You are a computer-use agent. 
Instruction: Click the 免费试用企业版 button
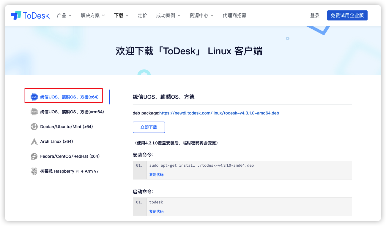347,15
